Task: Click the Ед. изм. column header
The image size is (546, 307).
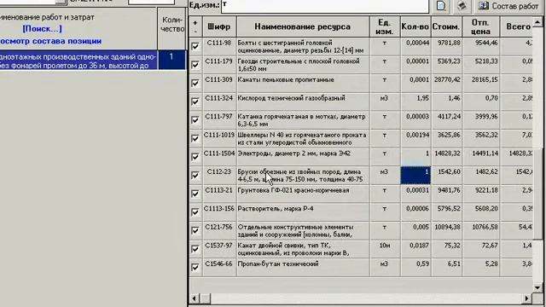Action: (x=385, y=26)
